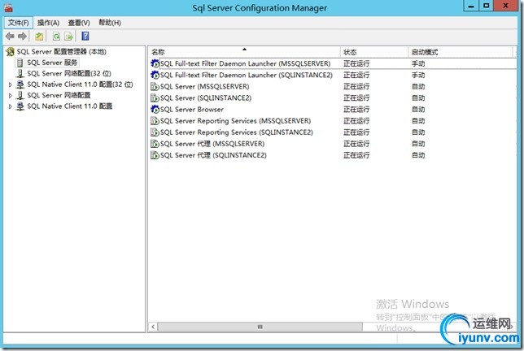Click the Refresh toolbar icon

[56, 36]
